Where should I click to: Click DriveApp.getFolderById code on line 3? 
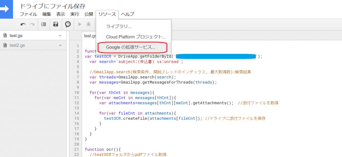tap(146, 57)
